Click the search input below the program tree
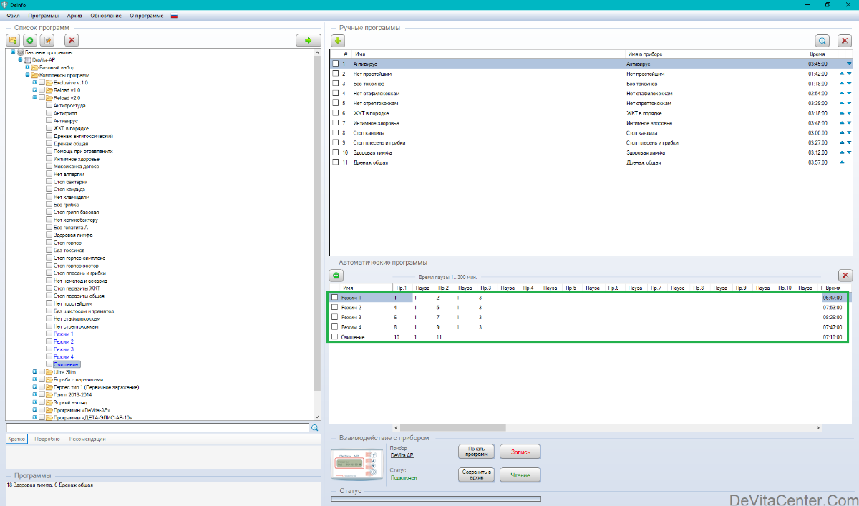This screenshot has height=506, width=859. pyautogui.click(x=157, y=427)
